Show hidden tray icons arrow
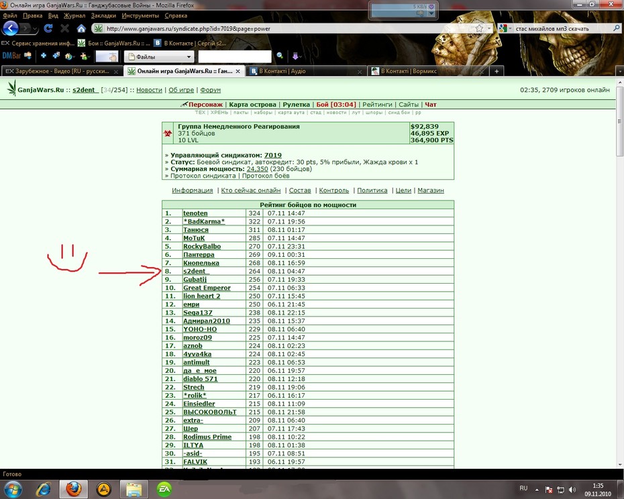The width and height of the screenshot is (624, 499). click(x=537, y=490)
